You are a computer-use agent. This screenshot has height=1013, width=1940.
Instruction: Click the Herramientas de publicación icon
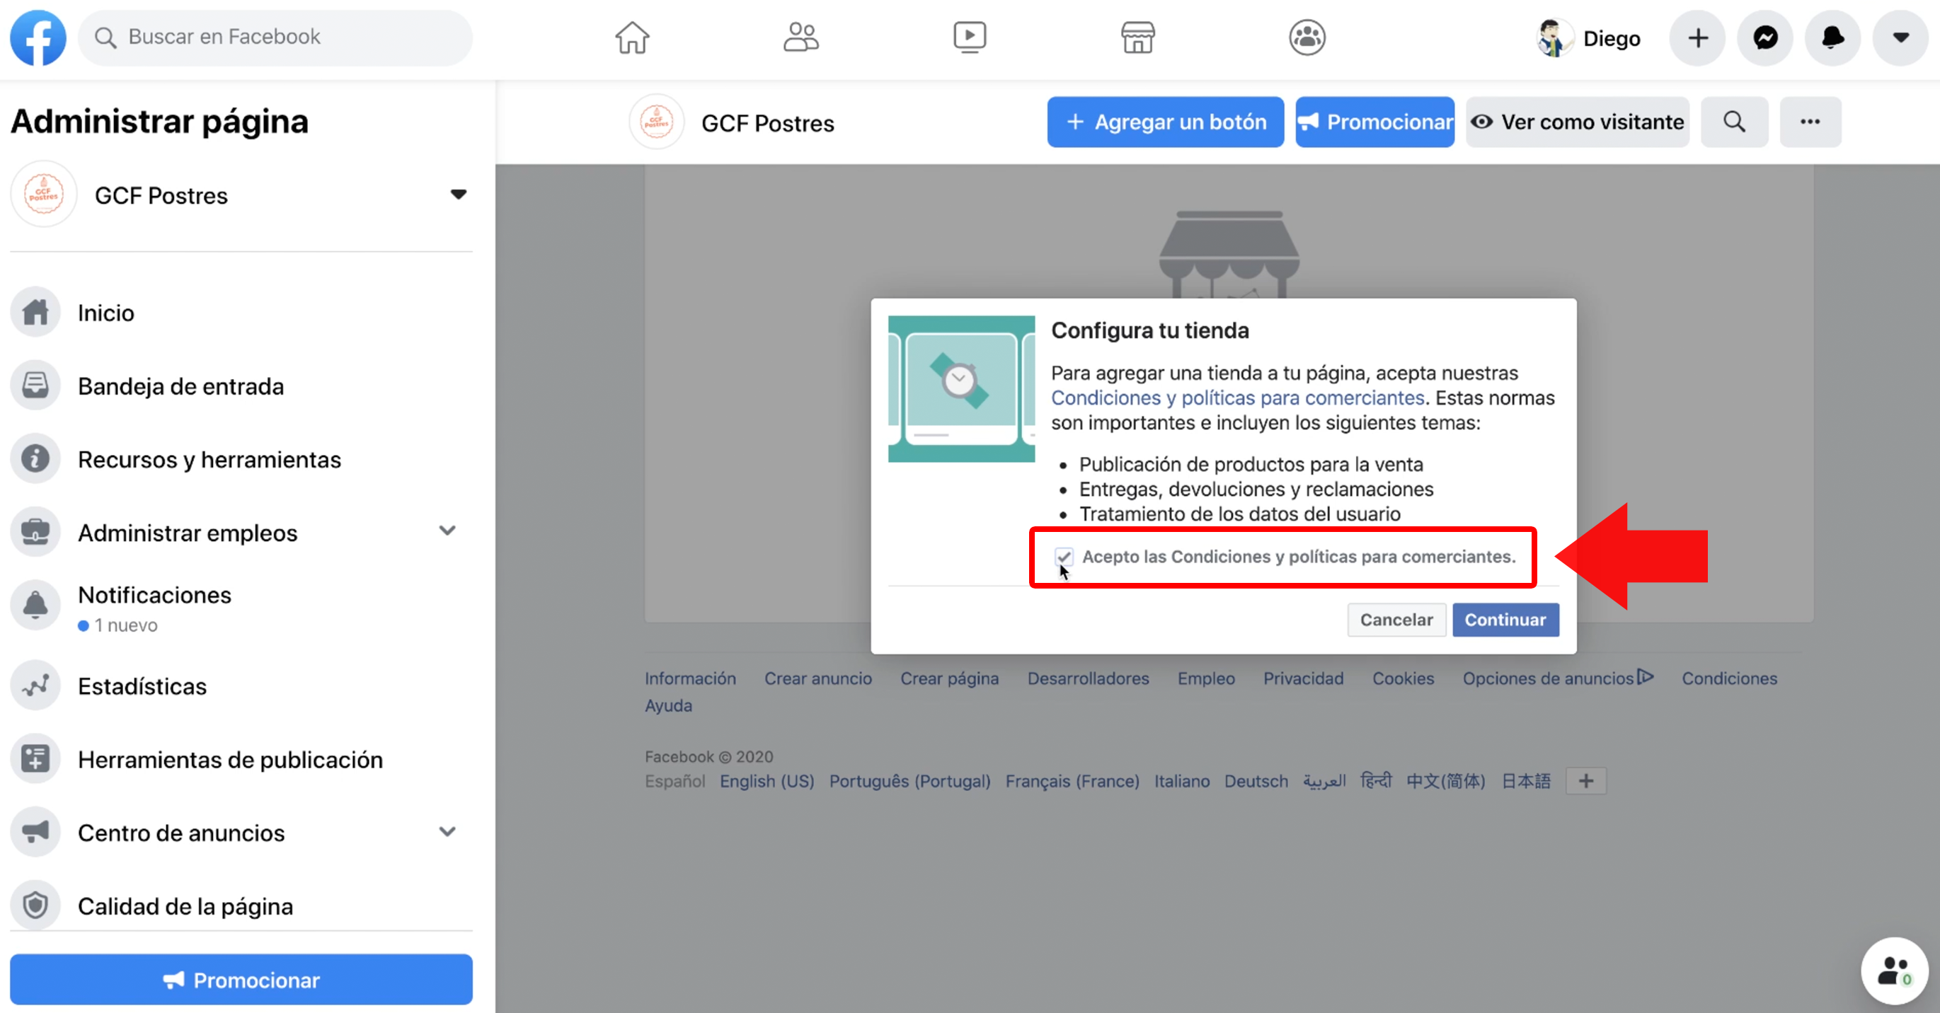coord(35,758)
